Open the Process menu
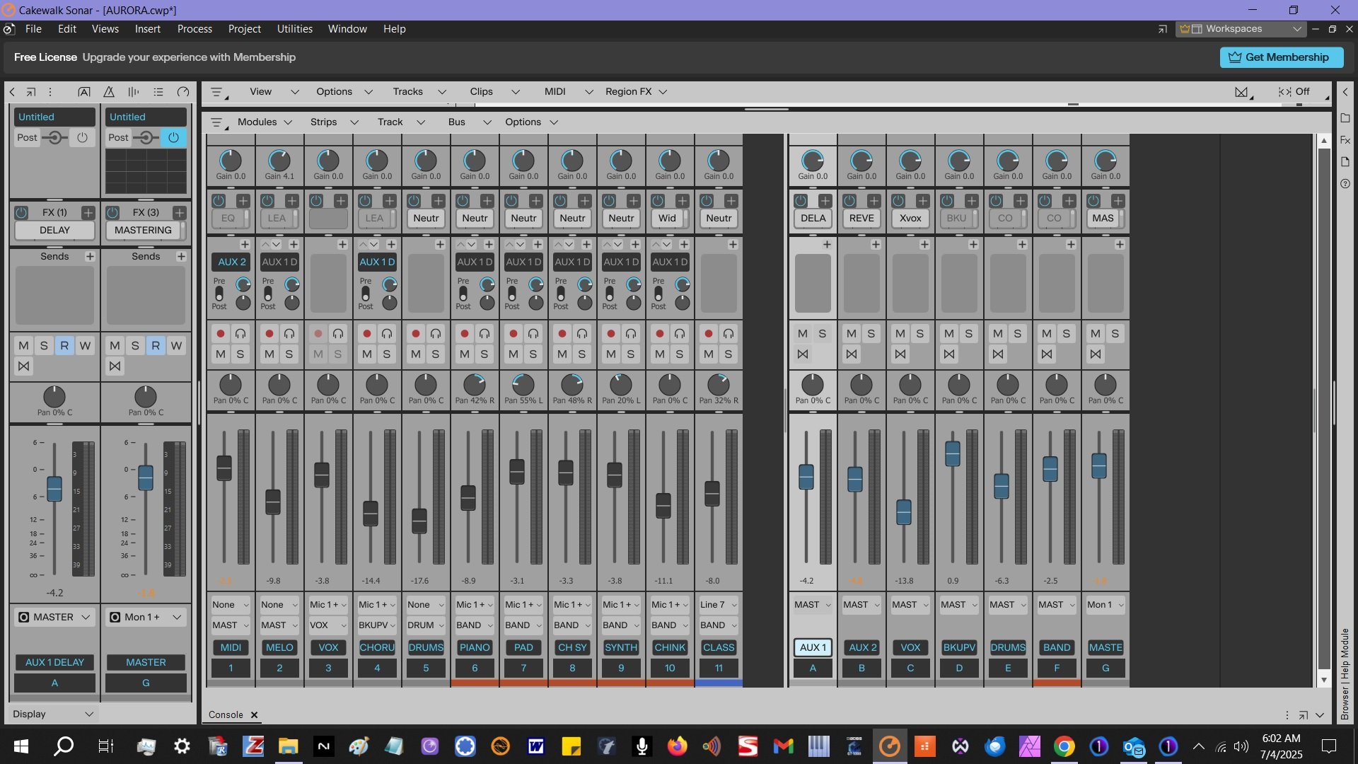The height and width of the screenshot is (764, 1358). [x=195, y=29]
